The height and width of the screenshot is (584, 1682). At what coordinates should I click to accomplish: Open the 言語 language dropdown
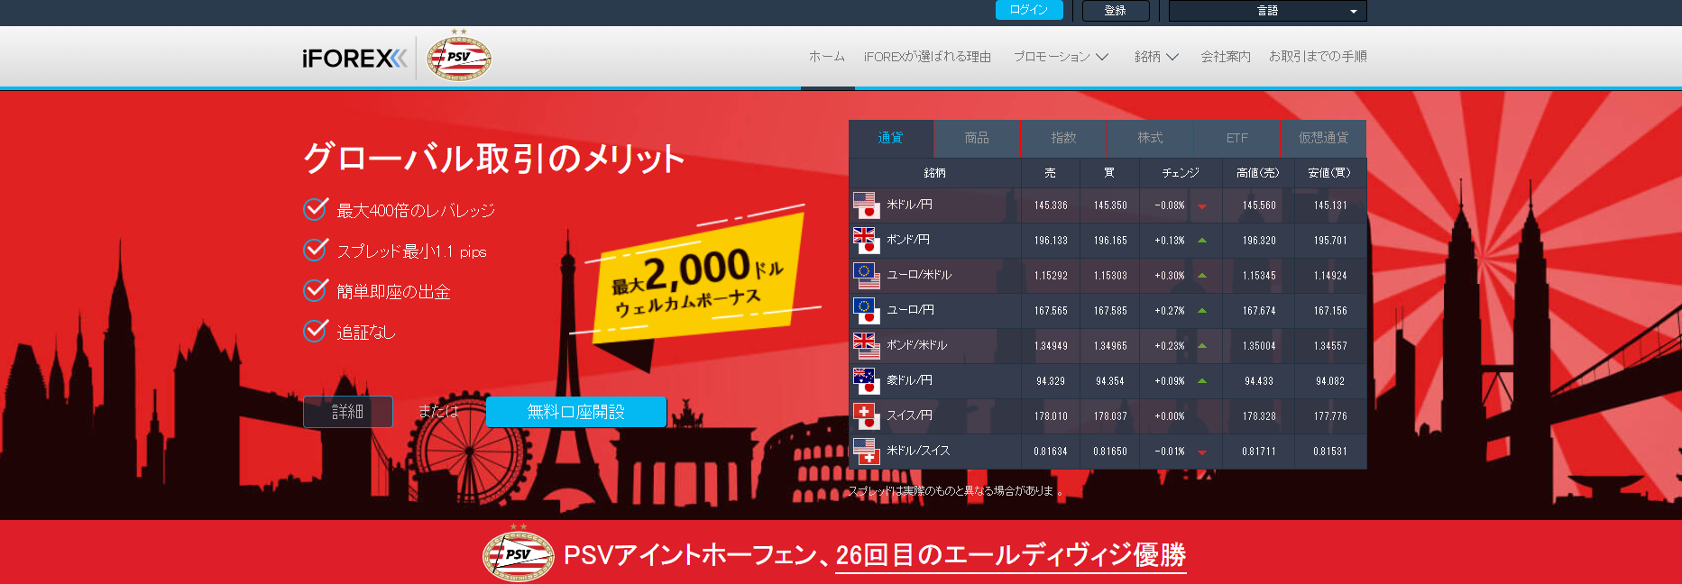pos(1267,11)
